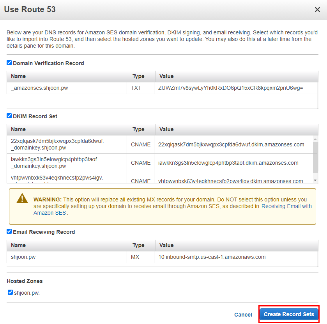The width and height of the screenshot is (327, 324).
Task: Click Type header in Domain Verification table
Action: tap(141, 76)
